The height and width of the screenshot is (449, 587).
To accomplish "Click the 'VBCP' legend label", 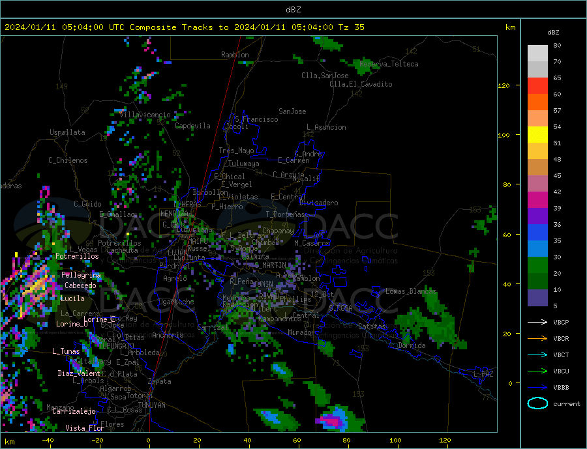I will pyautogui.click(x=561, y=322).
